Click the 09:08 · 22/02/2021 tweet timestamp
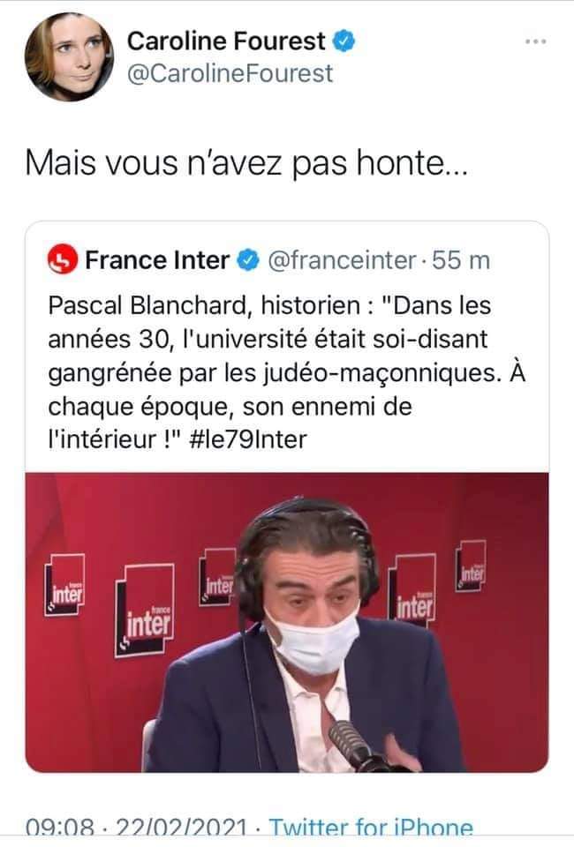Screen dimensions: 574x847 click(x=136, y=828)
